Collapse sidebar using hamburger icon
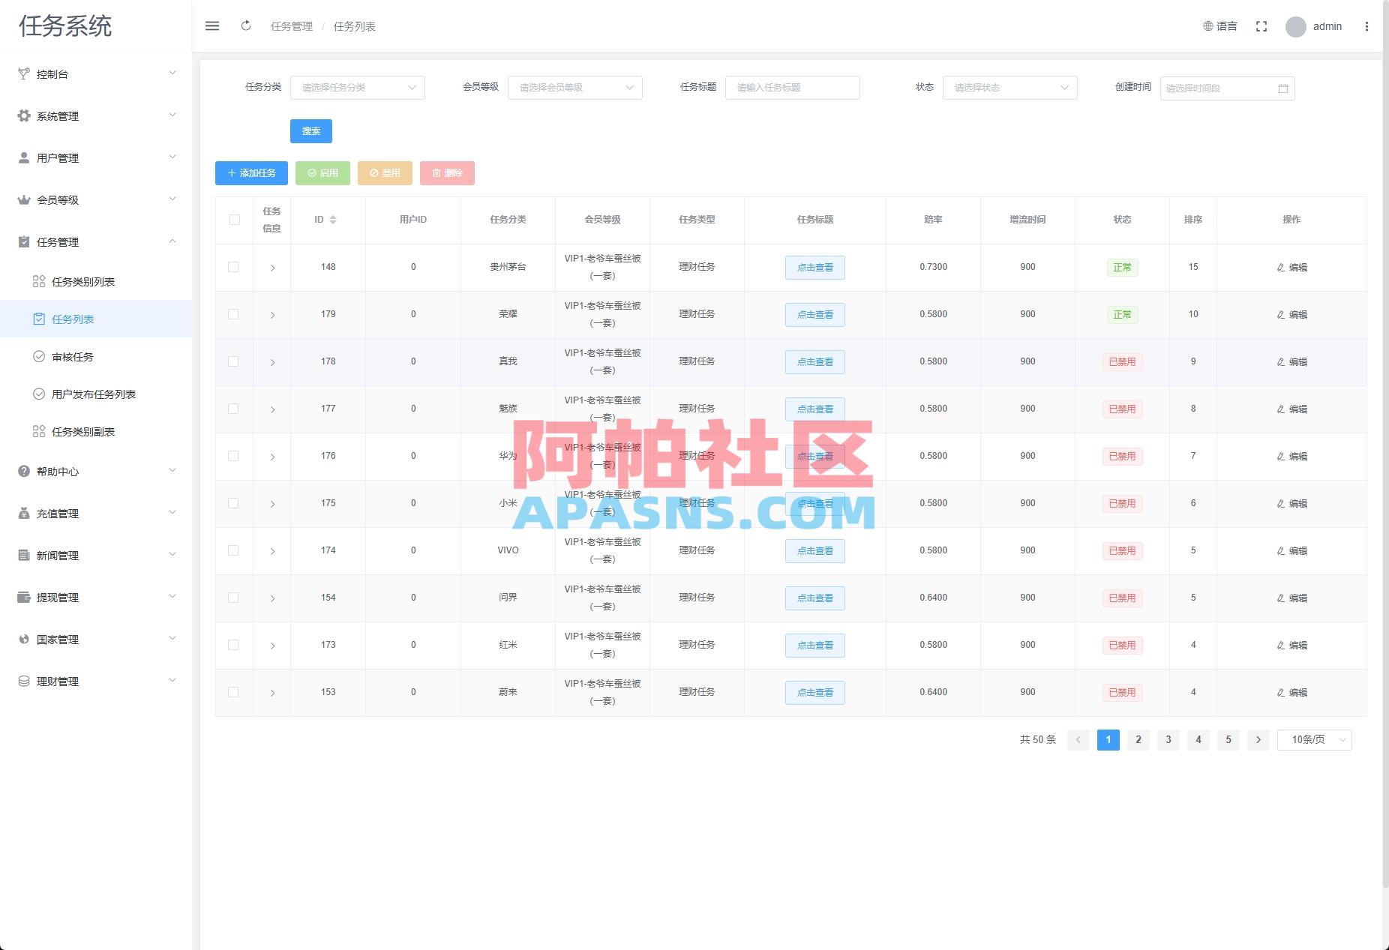 212,25
